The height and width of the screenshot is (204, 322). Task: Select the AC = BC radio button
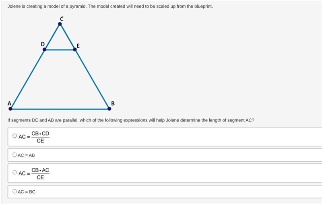[14, 191]
